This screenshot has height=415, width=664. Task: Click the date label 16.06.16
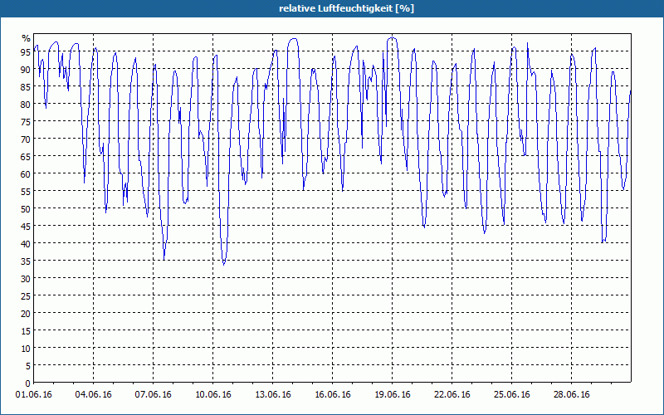(333, 394)
